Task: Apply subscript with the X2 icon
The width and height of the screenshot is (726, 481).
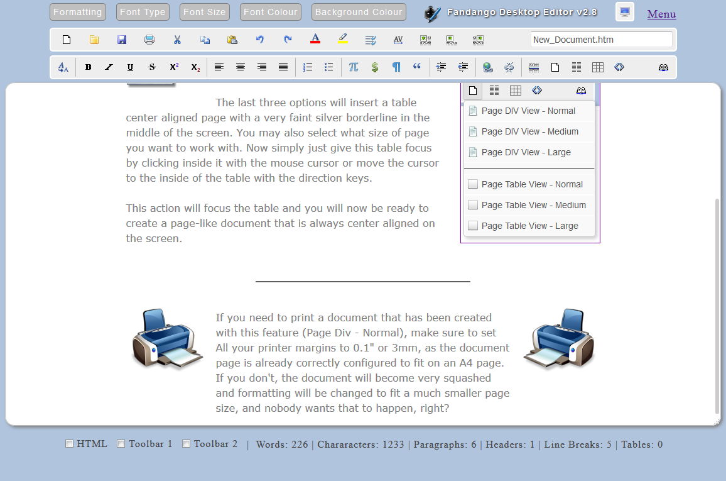Action: (194, 68)
